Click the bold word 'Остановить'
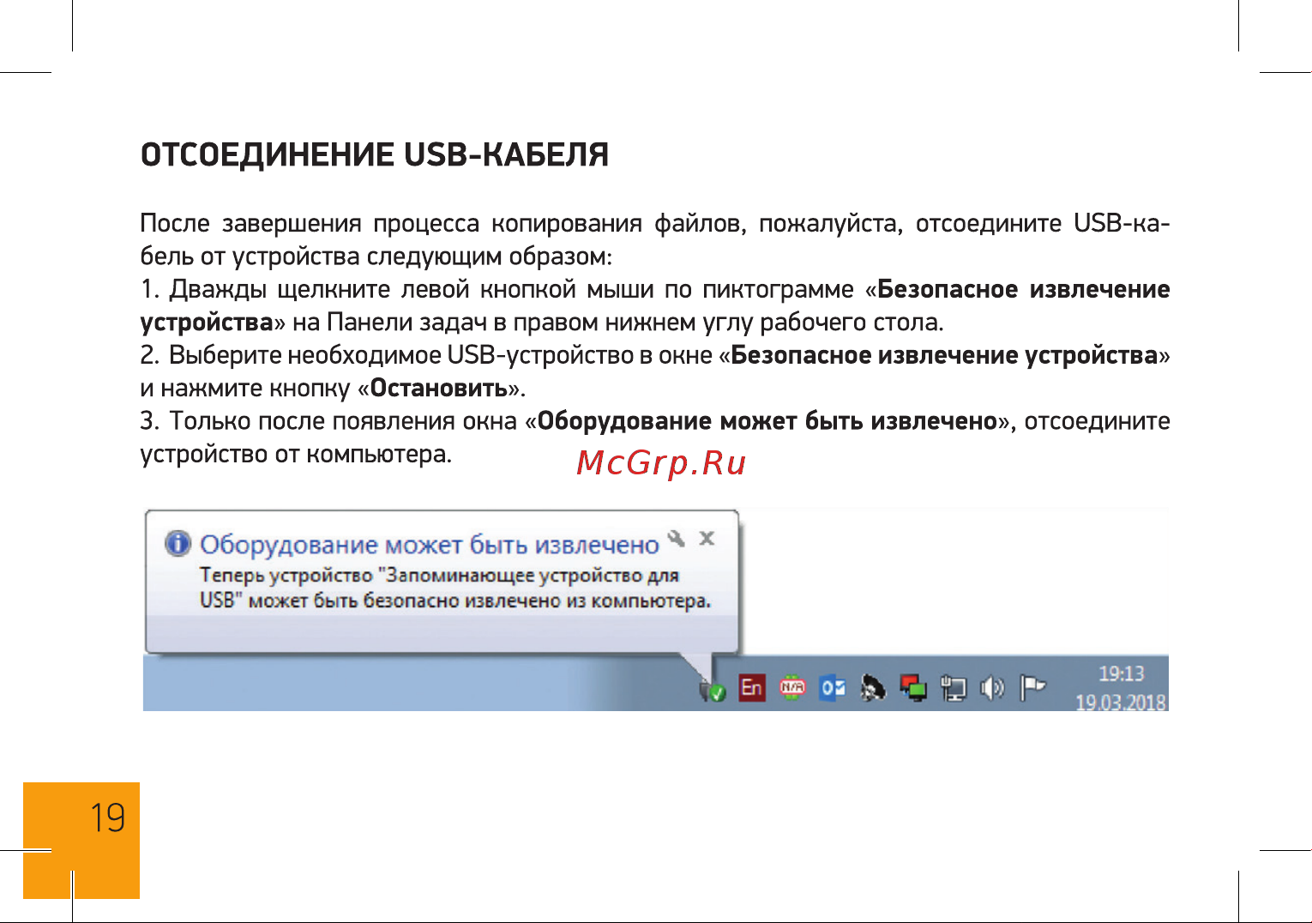This screenshot has height=923, width=1312. coord(439,389)
